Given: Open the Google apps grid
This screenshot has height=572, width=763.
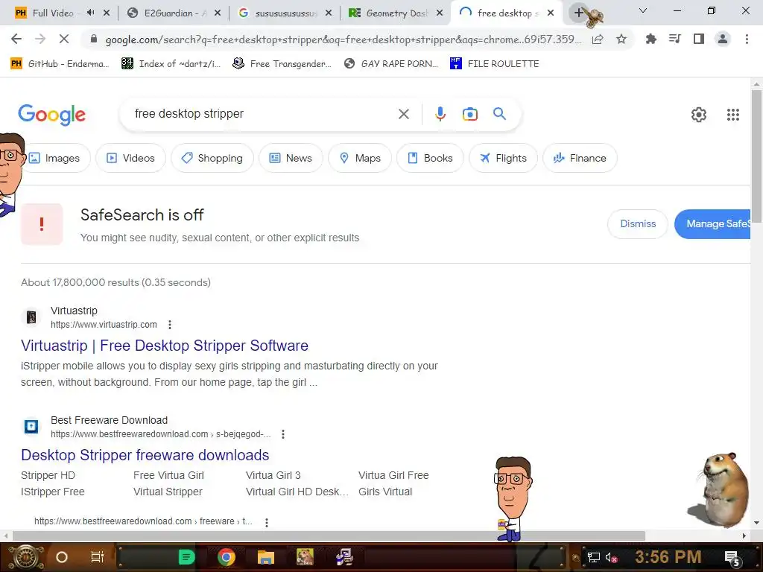Looking at the screenshot, I should (733, 115).
